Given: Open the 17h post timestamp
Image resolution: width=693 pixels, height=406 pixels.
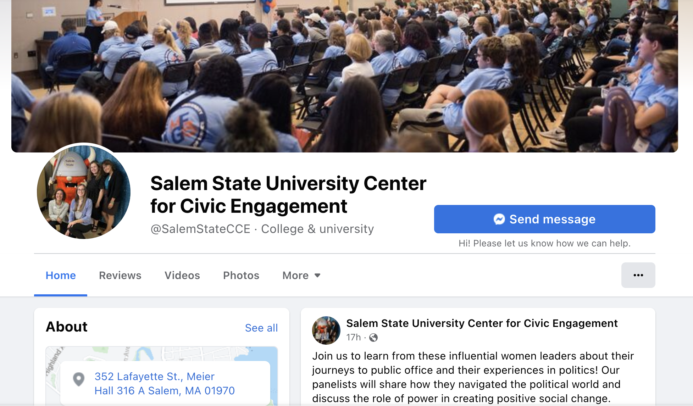Looking at the screenshot, I should tap(353, 337).
